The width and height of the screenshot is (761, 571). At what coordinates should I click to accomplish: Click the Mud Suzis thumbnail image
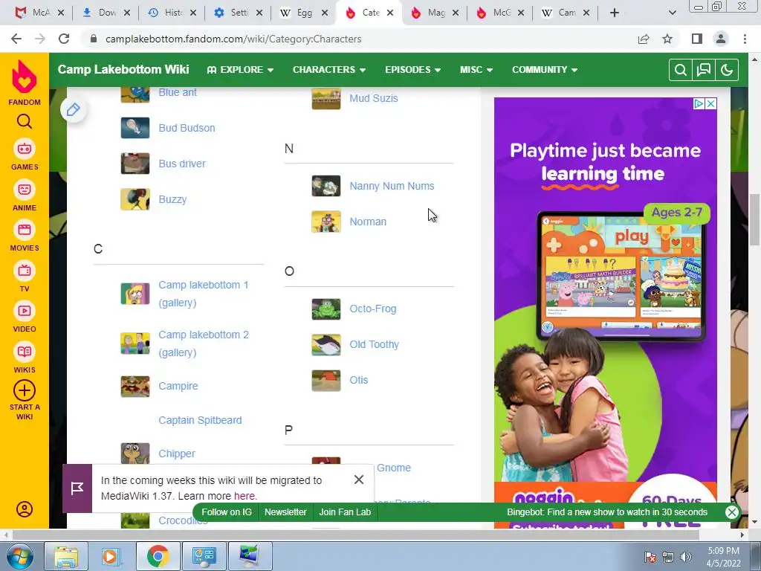coord(326,99)
